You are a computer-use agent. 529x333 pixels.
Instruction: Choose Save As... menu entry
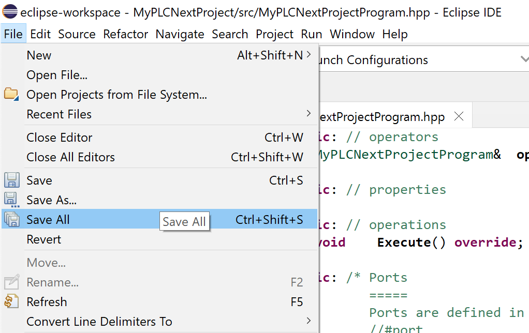pyautogui.click(x=159, y=200)
